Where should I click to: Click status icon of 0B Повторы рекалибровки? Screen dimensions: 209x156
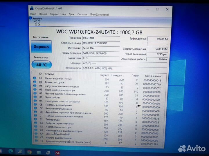35,104
